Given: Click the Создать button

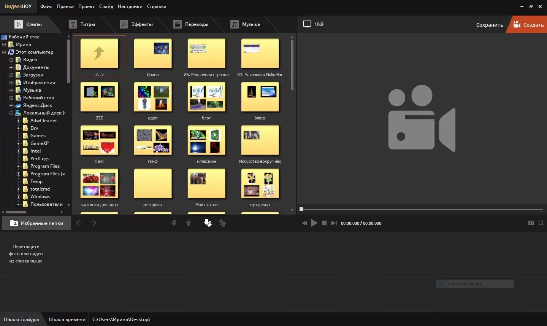Looking at the screenshot, I should click(x=528, y=25).
